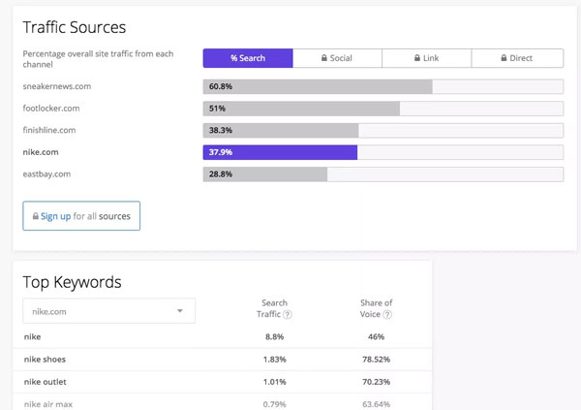Click the 63.64% share of voice value

pos(376,404)
